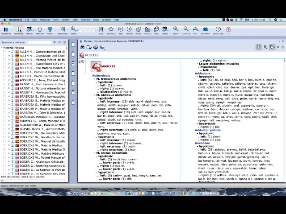The width and height of the screenshot is (286, 214).
Task: Click the Abdominals heading link
Action: click(x=101, y=75)
